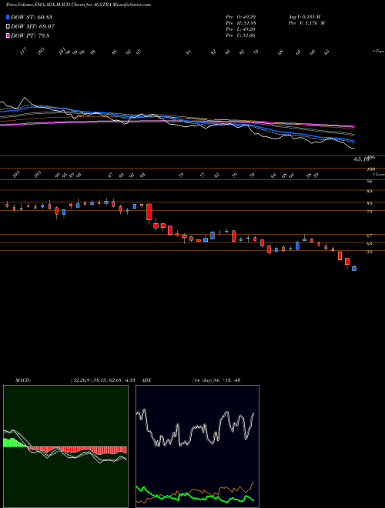Click the 94 price axis label
Screen dimensions: 385x508
(x=369, y=182)
